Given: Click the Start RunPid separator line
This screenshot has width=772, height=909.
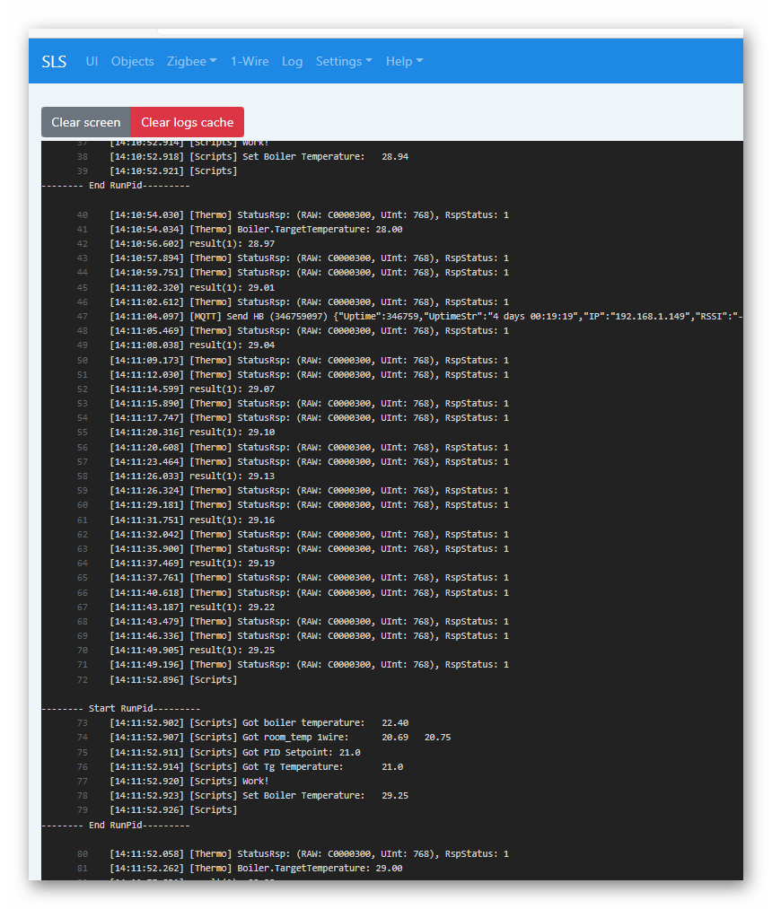Looking at the screenshot, I should [x=121, y=708].
